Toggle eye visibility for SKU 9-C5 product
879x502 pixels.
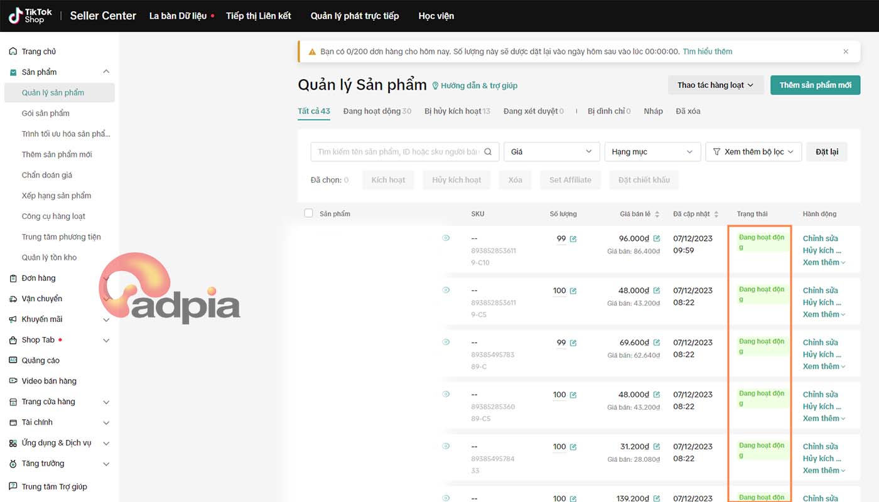(446, 290)
